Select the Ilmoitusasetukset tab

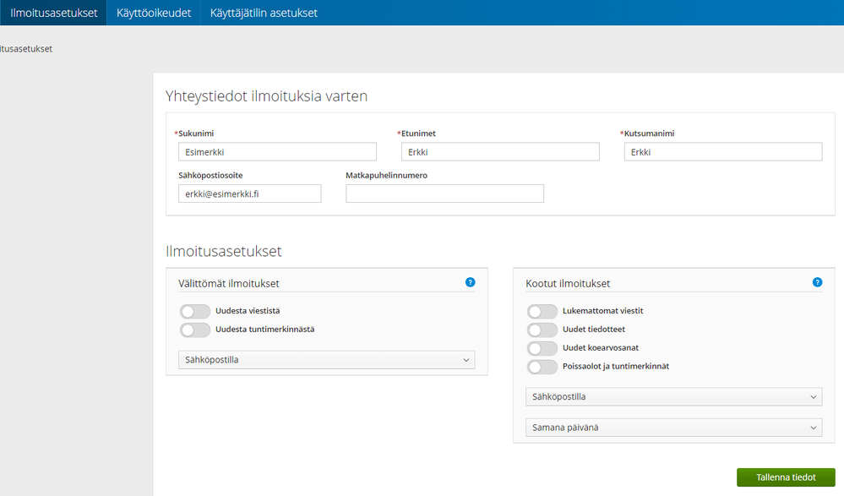54,13
